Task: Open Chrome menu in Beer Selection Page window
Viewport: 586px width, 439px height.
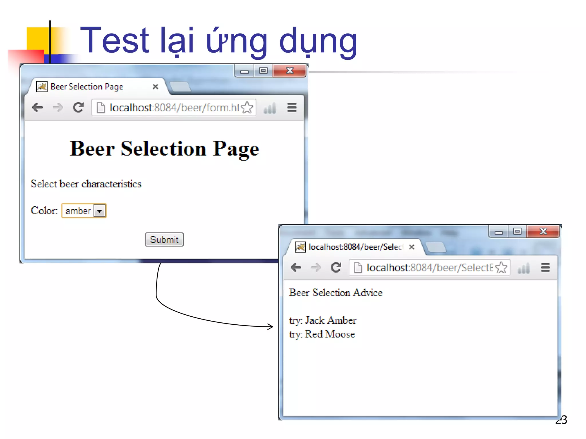Action: tap(292, 107)
